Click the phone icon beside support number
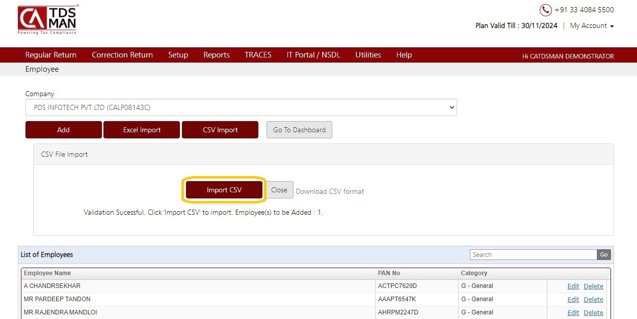 coord(546,10)
